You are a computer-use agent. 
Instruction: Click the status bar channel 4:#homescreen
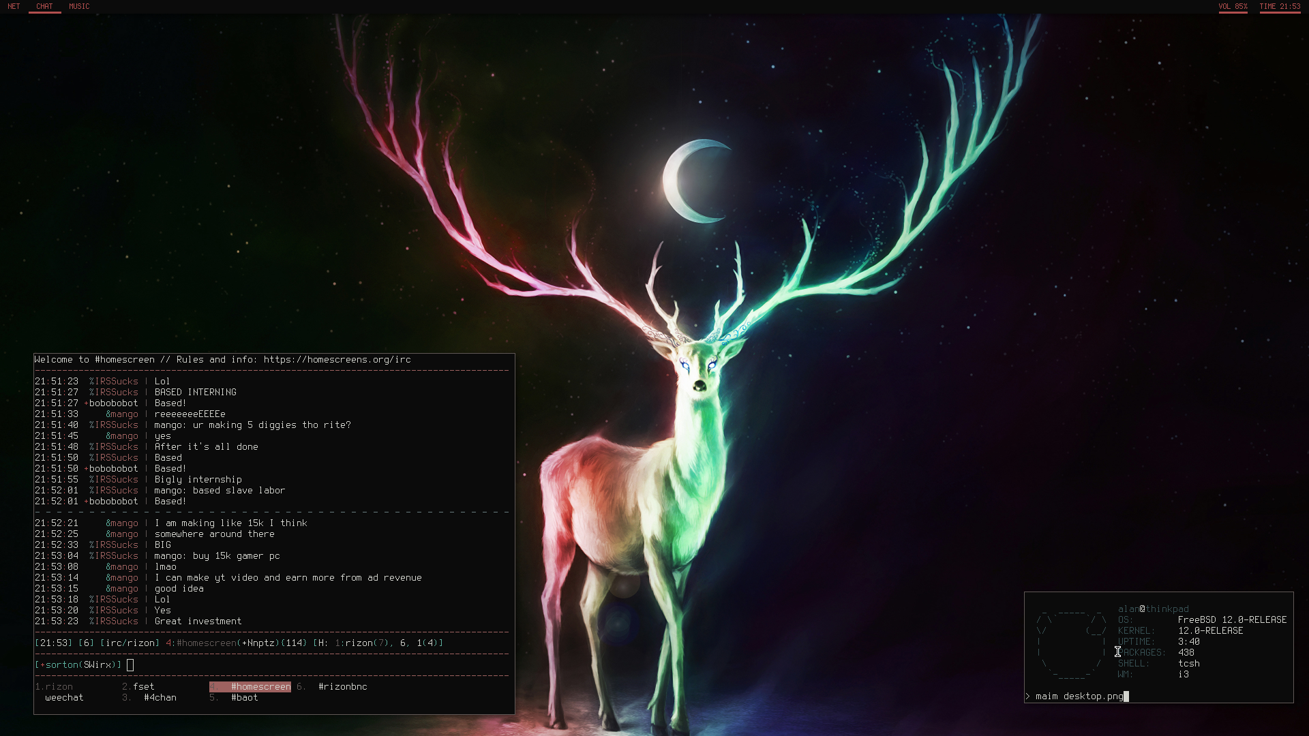[201, 643]
